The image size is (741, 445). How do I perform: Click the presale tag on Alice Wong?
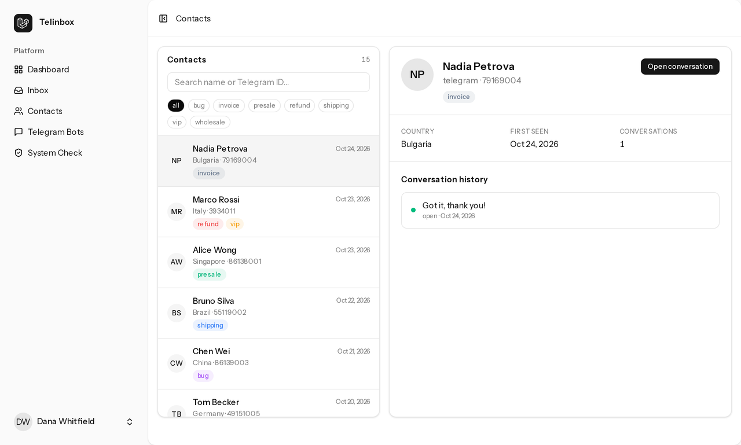click(209, 274)
